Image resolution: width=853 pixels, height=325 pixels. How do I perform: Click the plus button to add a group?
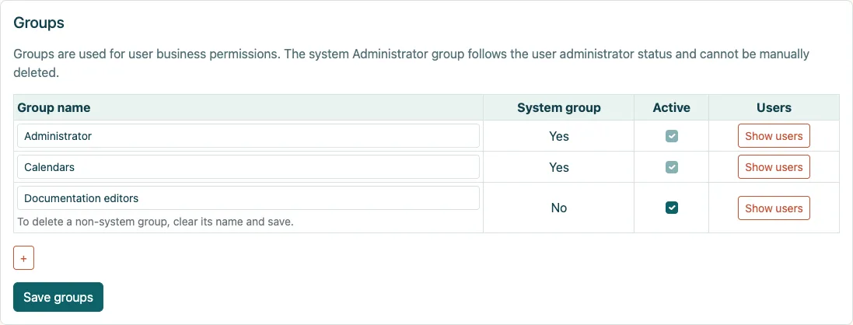click(x=23, y=258)
